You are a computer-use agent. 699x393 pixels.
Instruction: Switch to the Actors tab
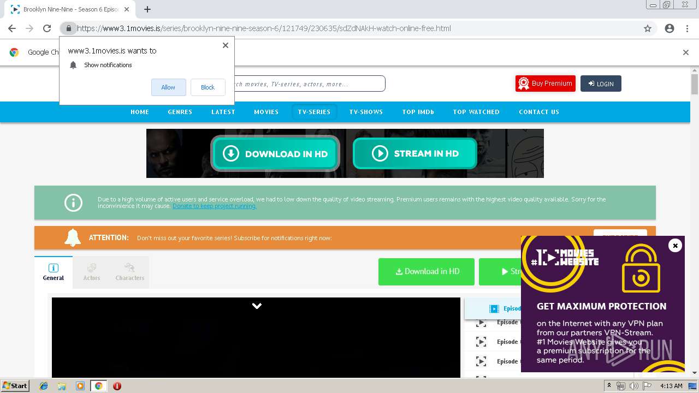tap(92, 271)
